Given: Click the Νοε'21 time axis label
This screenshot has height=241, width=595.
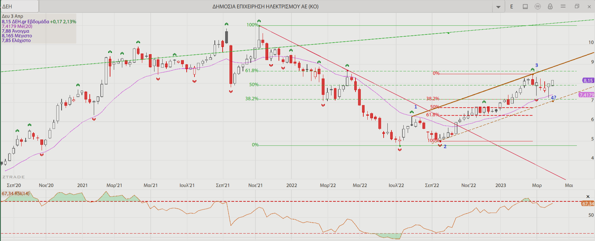Looking at the screenshot, I should point(255,185).
